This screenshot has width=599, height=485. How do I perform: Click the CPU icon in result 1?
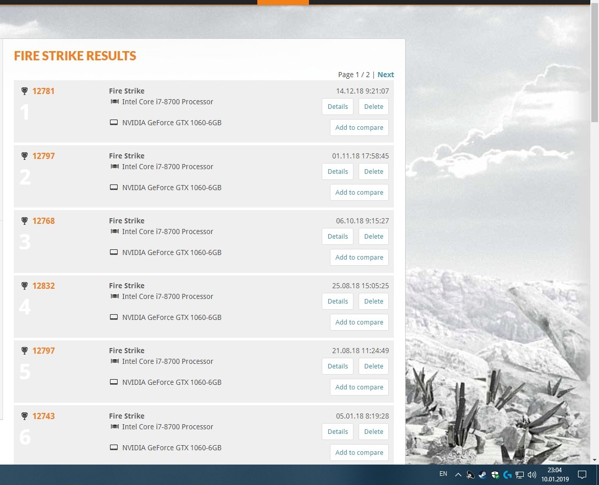pyautogui.click(x=115, y=102)
